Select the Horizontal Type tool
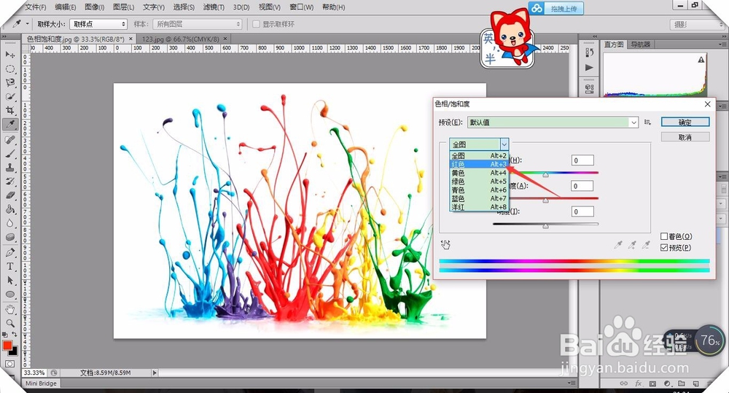The width and height of the screenshot is (729, 393). (9, 266)
